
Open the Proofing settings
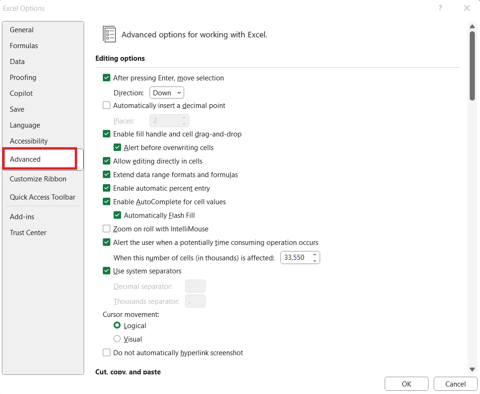[x=23, y=78]
